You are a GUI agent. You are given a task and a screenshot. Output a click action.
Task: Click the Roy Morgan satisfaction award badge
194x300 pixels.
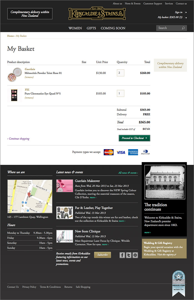click(178, 283)
